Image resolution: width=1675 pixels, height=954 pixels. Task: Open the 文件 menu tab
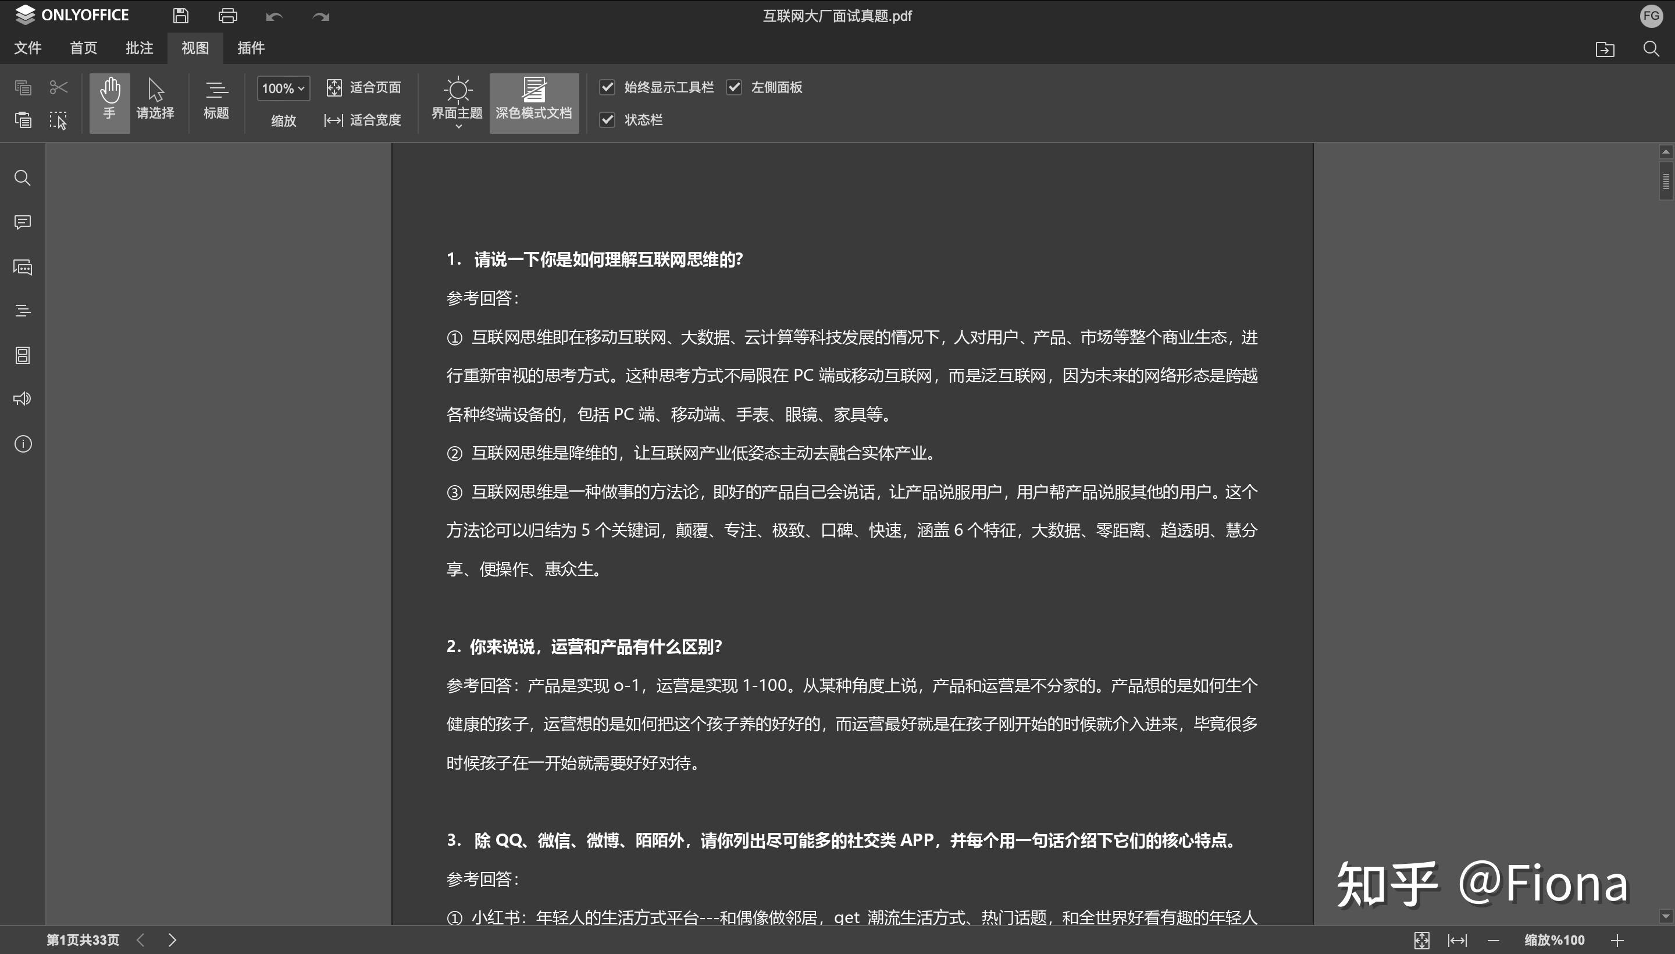point(27,48)
